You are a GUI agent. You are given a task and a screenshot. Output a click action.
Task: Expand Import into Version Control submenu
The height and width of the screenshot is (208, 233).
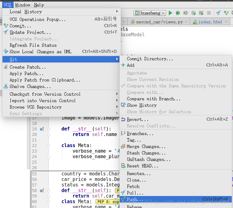pos(61,101)
